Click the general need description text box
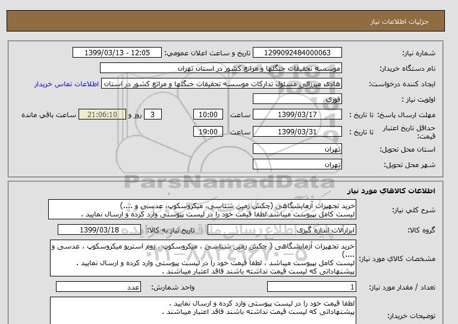The height and width of the screenshot is (324, 458). (202, 210)
